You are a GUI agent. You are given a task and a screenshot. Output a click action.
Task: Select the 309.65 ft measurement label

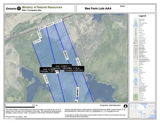point(50,24)
